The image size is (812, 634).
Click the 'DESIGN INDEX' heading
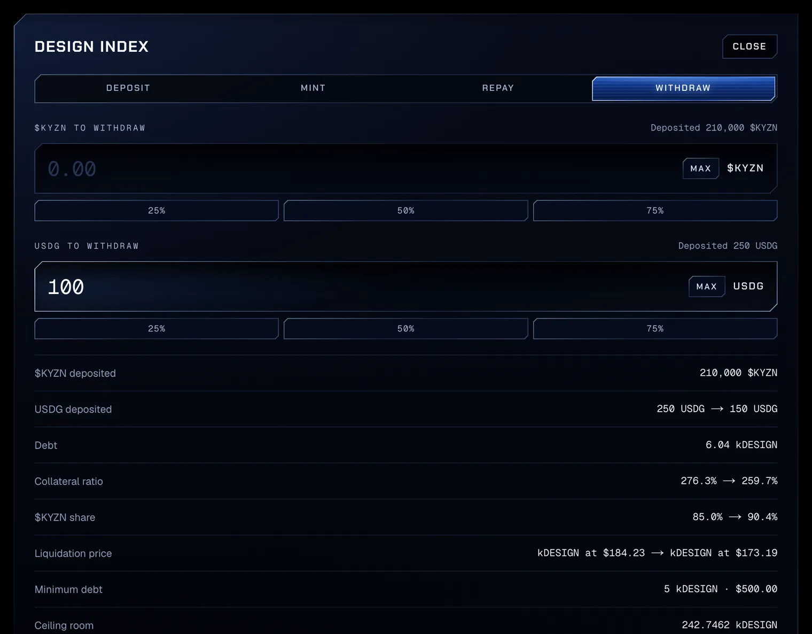[x=91, y=47]
